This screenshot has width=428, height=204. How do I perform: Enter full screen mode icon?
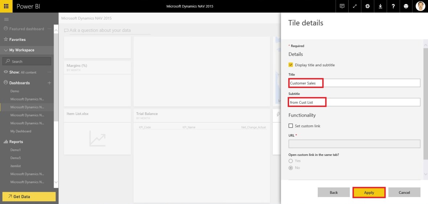point(354,6)
